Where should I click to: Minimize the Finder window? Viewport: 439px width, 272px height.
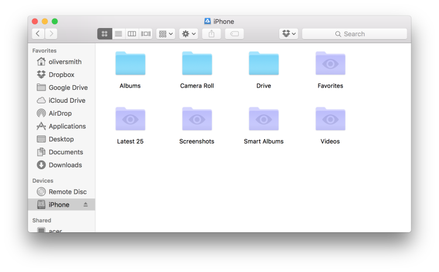[45, 21]
